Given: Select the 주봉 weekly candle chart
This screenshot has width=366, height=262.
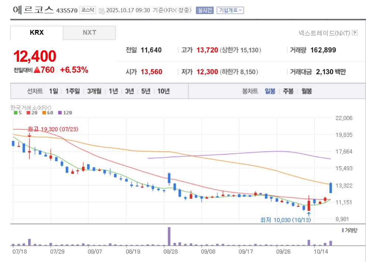Looking at the screenshot, I should tap(288, 91).
